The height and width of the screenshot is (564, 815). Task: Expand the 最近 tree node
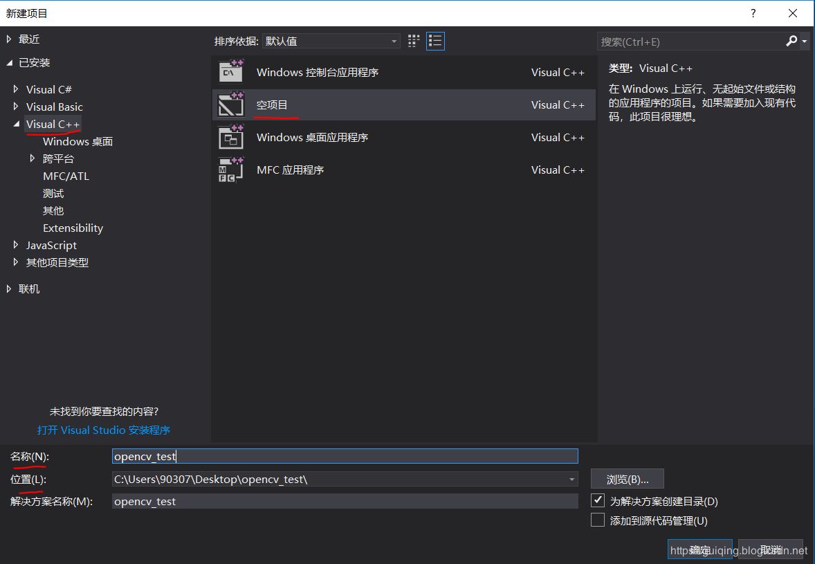(9, 39)
